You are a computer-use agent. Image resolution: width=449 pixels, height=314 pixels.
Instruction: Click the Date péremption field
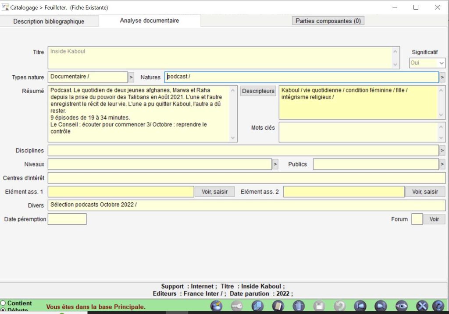click(67, 219)
